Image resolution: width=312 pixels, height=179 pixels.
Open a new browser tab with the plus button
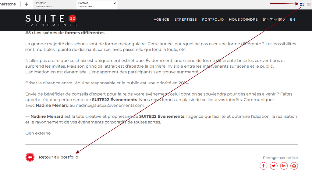pos(27,4)
